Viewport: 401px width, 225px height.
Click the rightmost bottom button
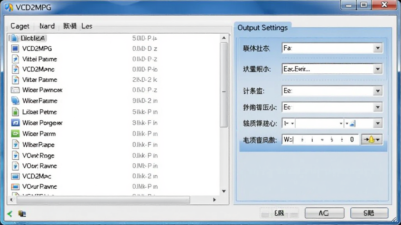pos(369,213)
